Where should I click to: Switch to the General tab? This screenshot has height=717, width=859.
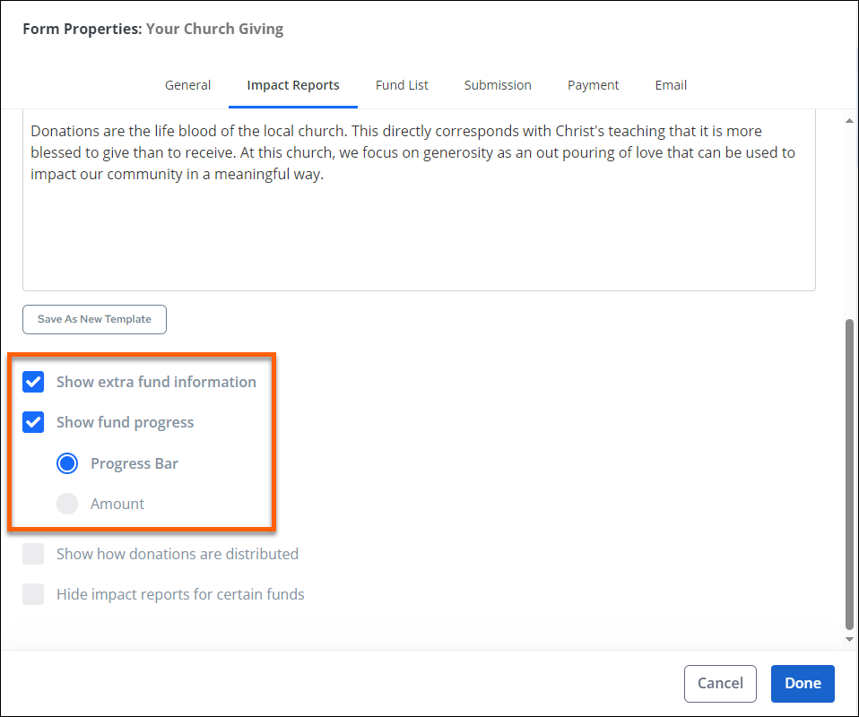click(187, 85)
